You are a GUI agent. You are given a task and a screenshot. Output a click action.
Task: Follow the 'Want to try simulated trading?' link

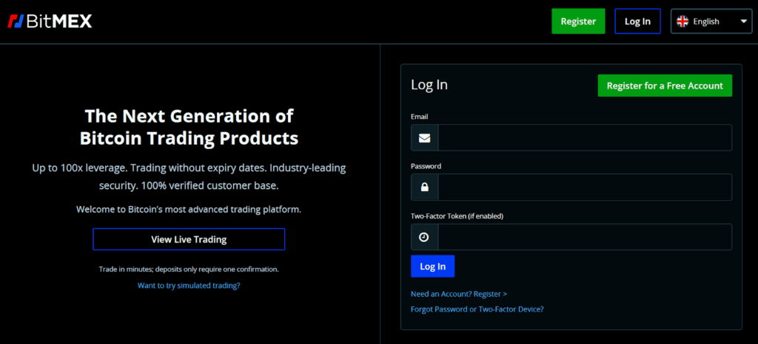[189, 285]
